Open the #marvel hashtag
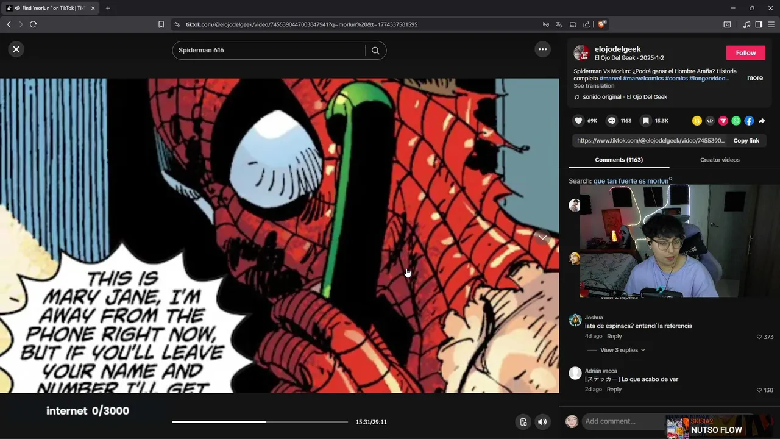The height and width of the screenshot is (439, 780). point(610,79)
